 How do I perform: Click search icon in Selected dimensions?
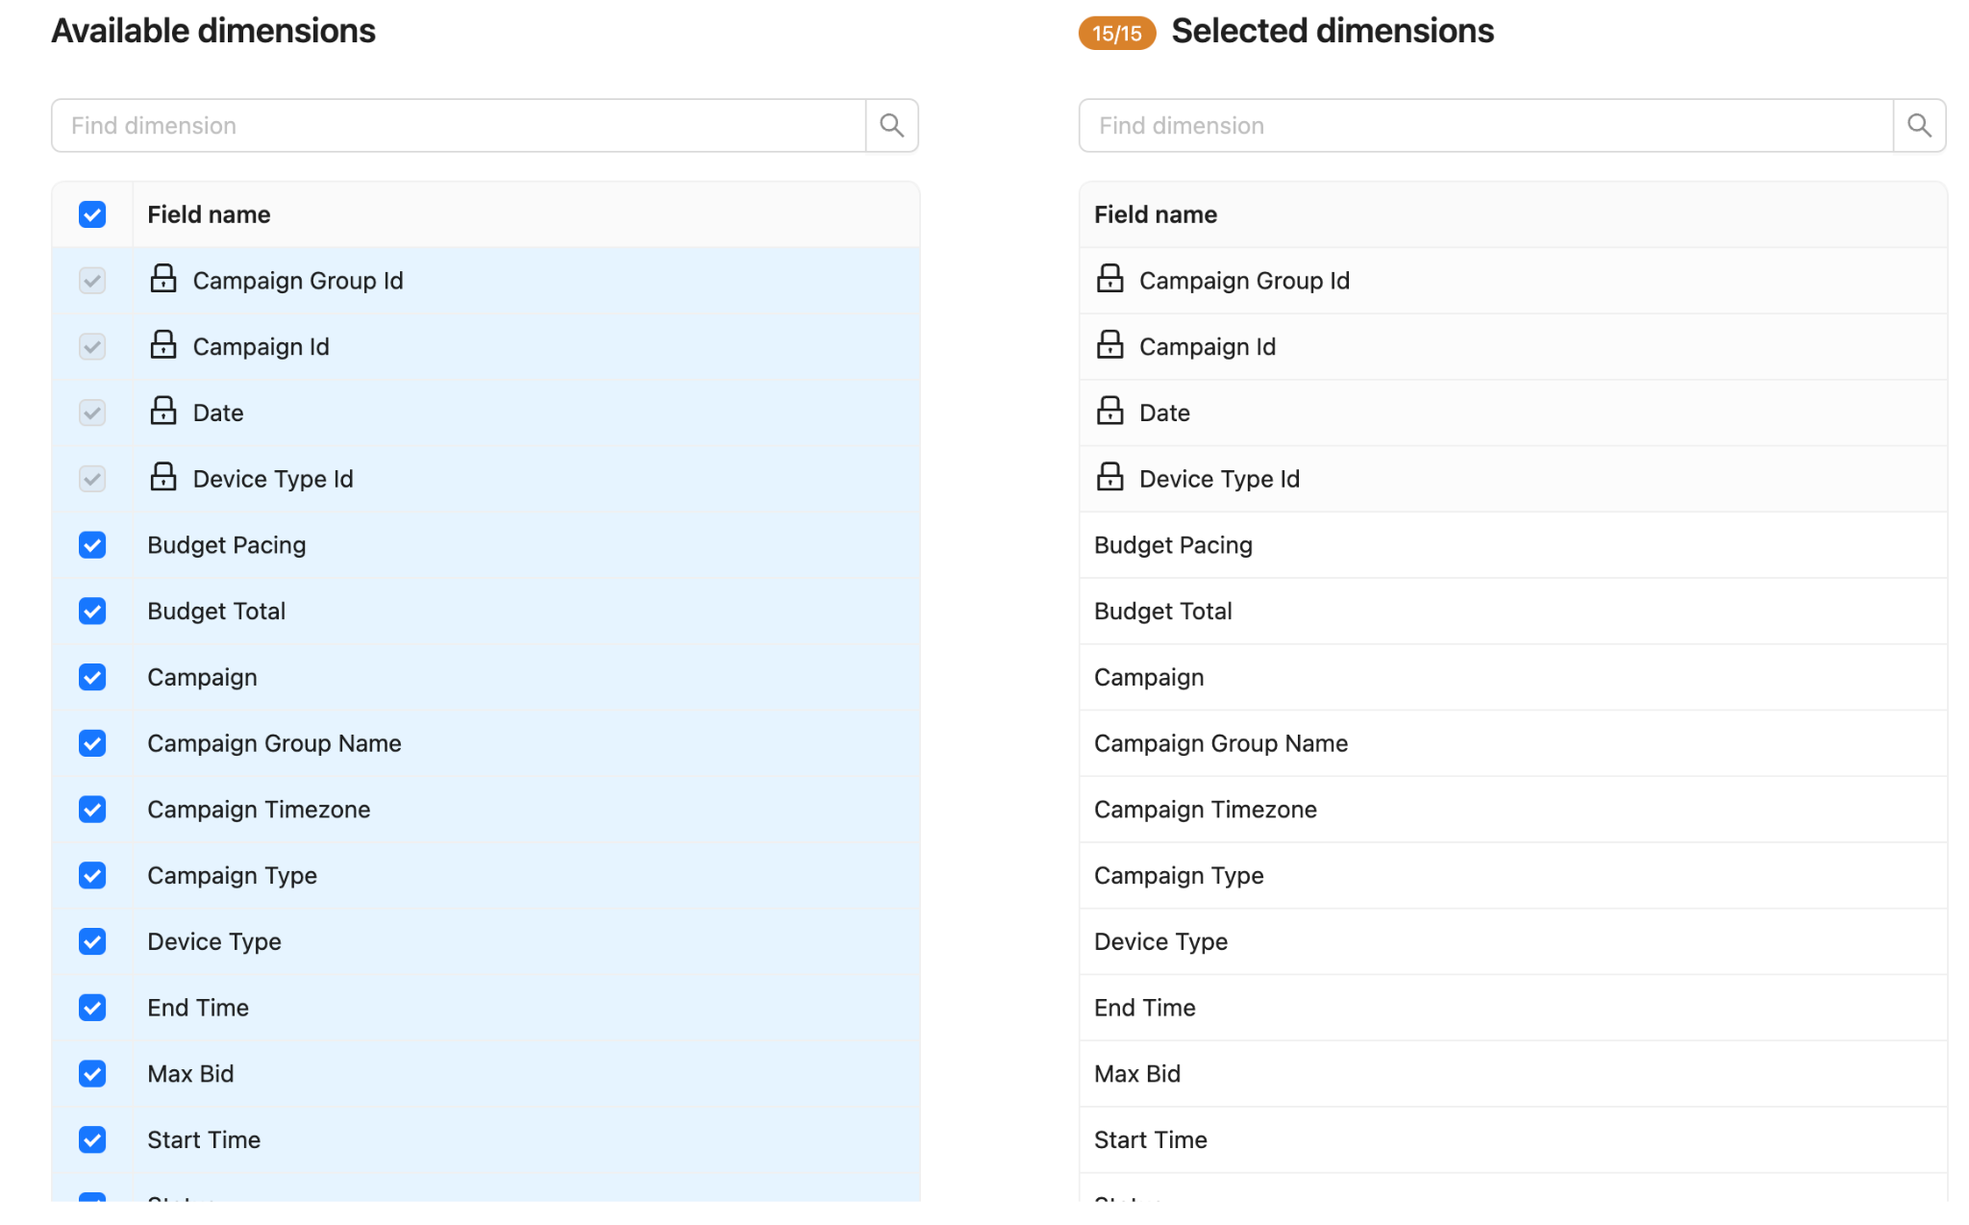[1919, 125]
